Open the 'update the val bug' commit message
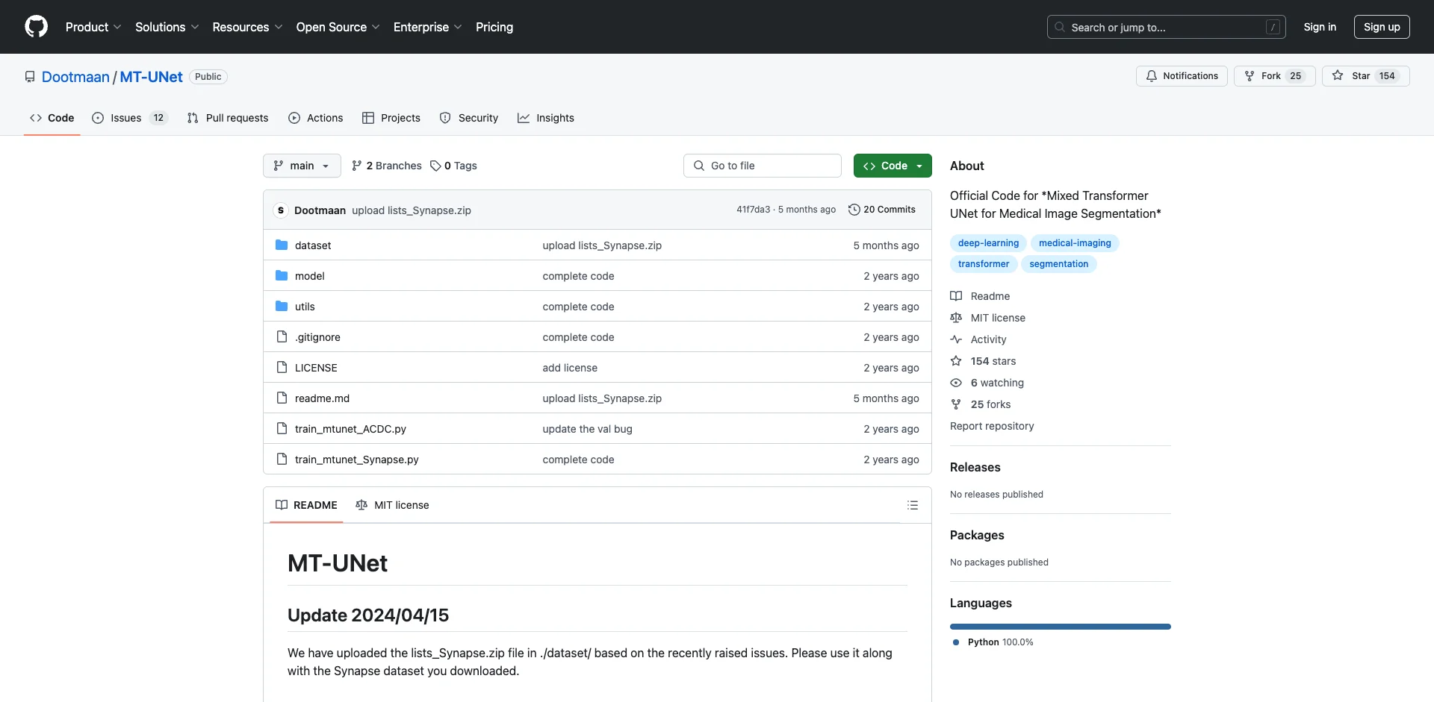The width and height of the screenshot is (1434, 702). pos(587,429)
